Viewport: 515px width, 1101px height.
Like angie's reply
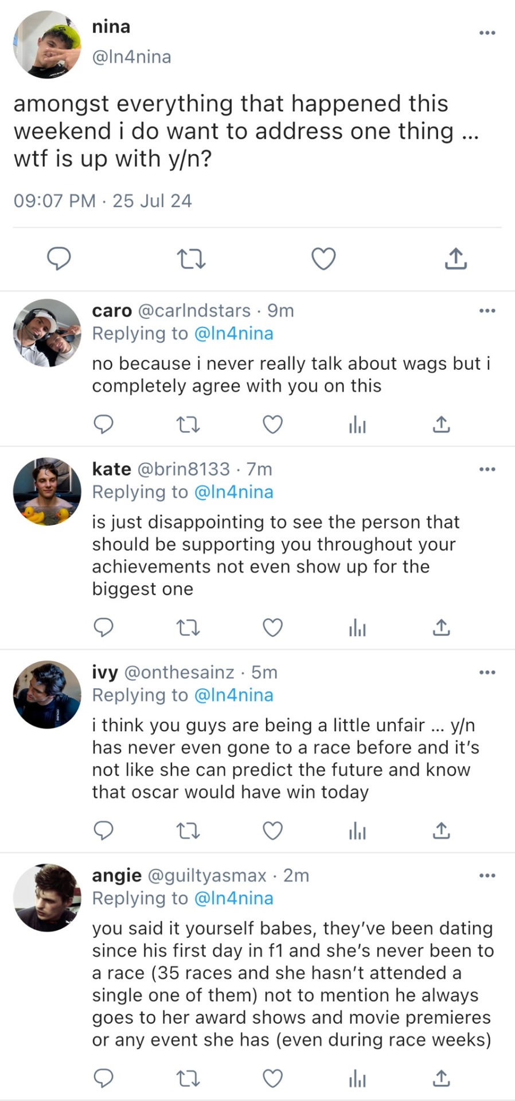[x=272, y=1079]
